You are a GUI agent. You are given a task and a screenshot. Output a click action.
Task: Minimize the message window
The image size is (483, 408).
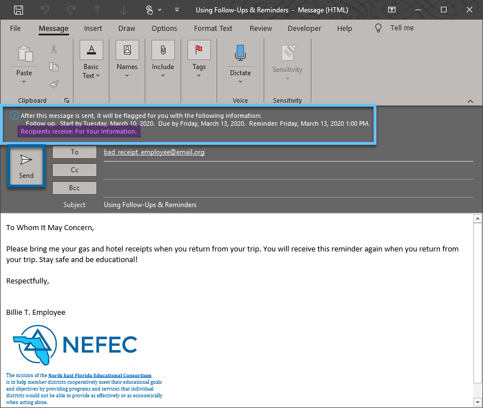click(x=418, y=10)
